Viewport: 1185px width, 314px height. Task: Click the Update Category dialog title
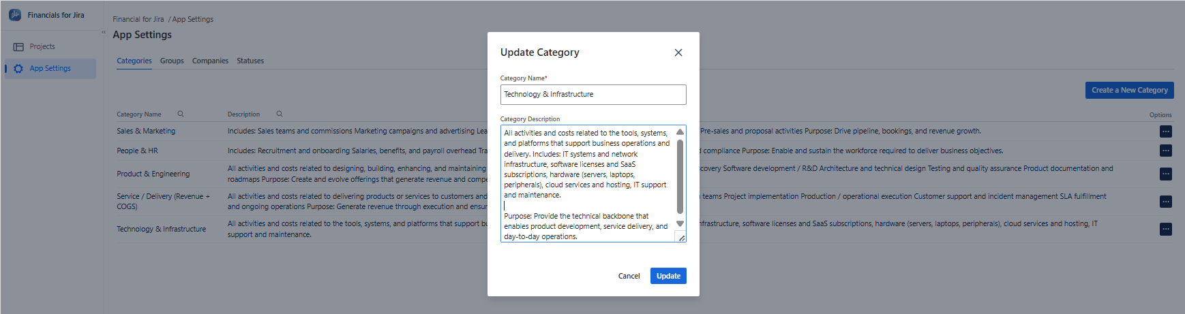[x=540, y=52]
